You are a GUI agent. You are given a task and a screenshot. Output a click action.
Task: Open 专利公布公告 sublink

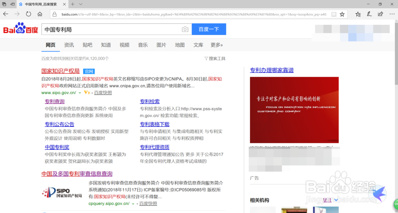coord(60,124)
